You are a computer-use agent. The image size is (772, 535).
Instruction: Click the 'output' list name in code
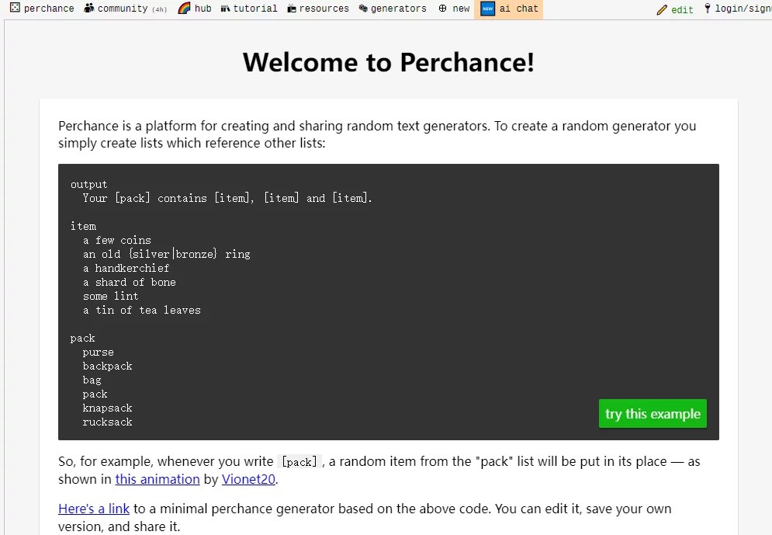point(88,184)
